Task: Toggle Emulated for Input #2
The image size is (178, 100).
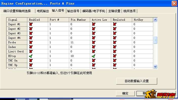Action: [x=115, y=29]
